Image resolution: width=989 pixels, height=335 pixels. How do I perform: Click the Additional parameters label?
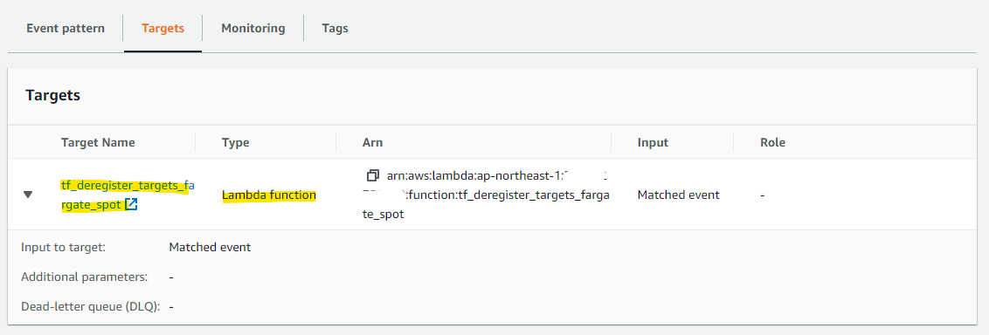85,277
